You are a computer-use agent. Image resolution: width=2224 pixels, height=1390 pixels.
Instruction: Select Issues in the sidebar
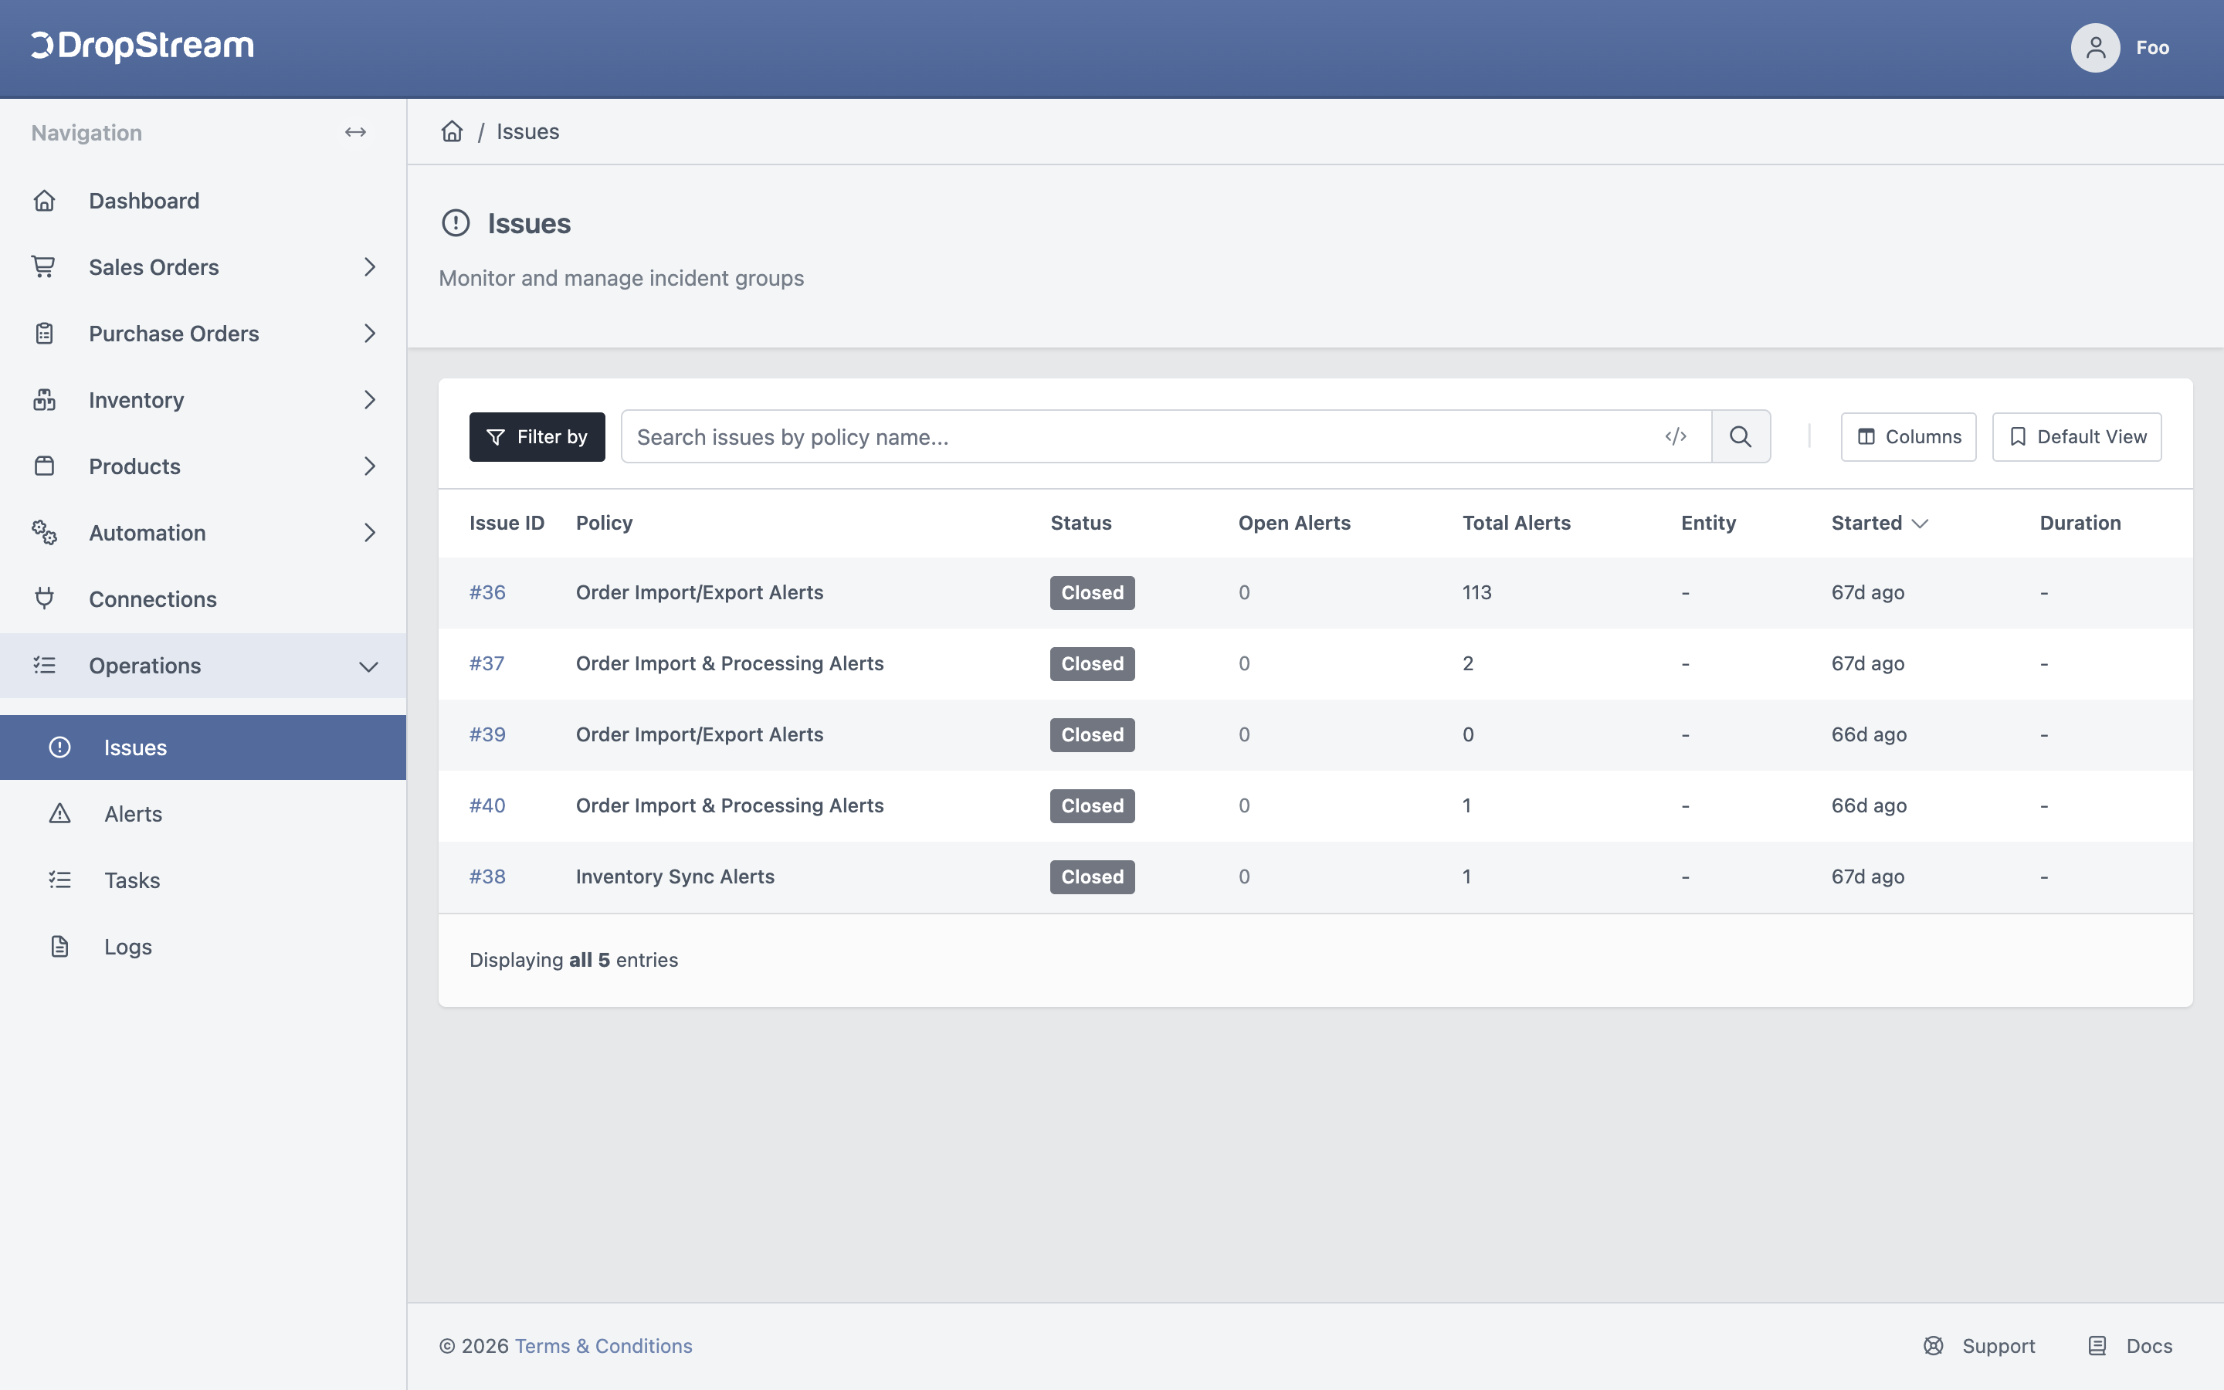tap(203, 748)
